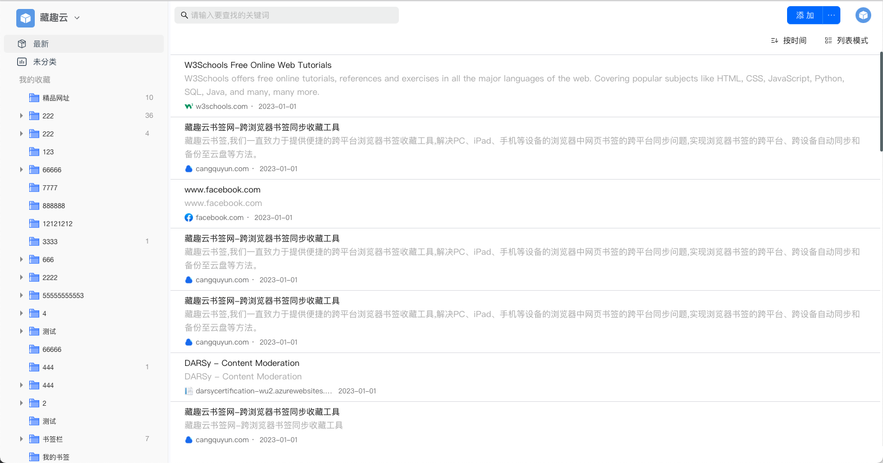Click the sort-by-time icon beside 按时间
Screen dimensions: 883x463
coord(774,40)
